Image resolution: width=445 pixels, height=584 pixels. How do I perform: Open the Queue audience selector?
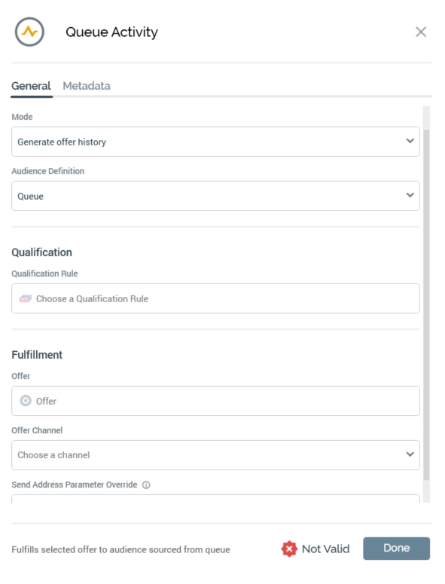point(215,196)
